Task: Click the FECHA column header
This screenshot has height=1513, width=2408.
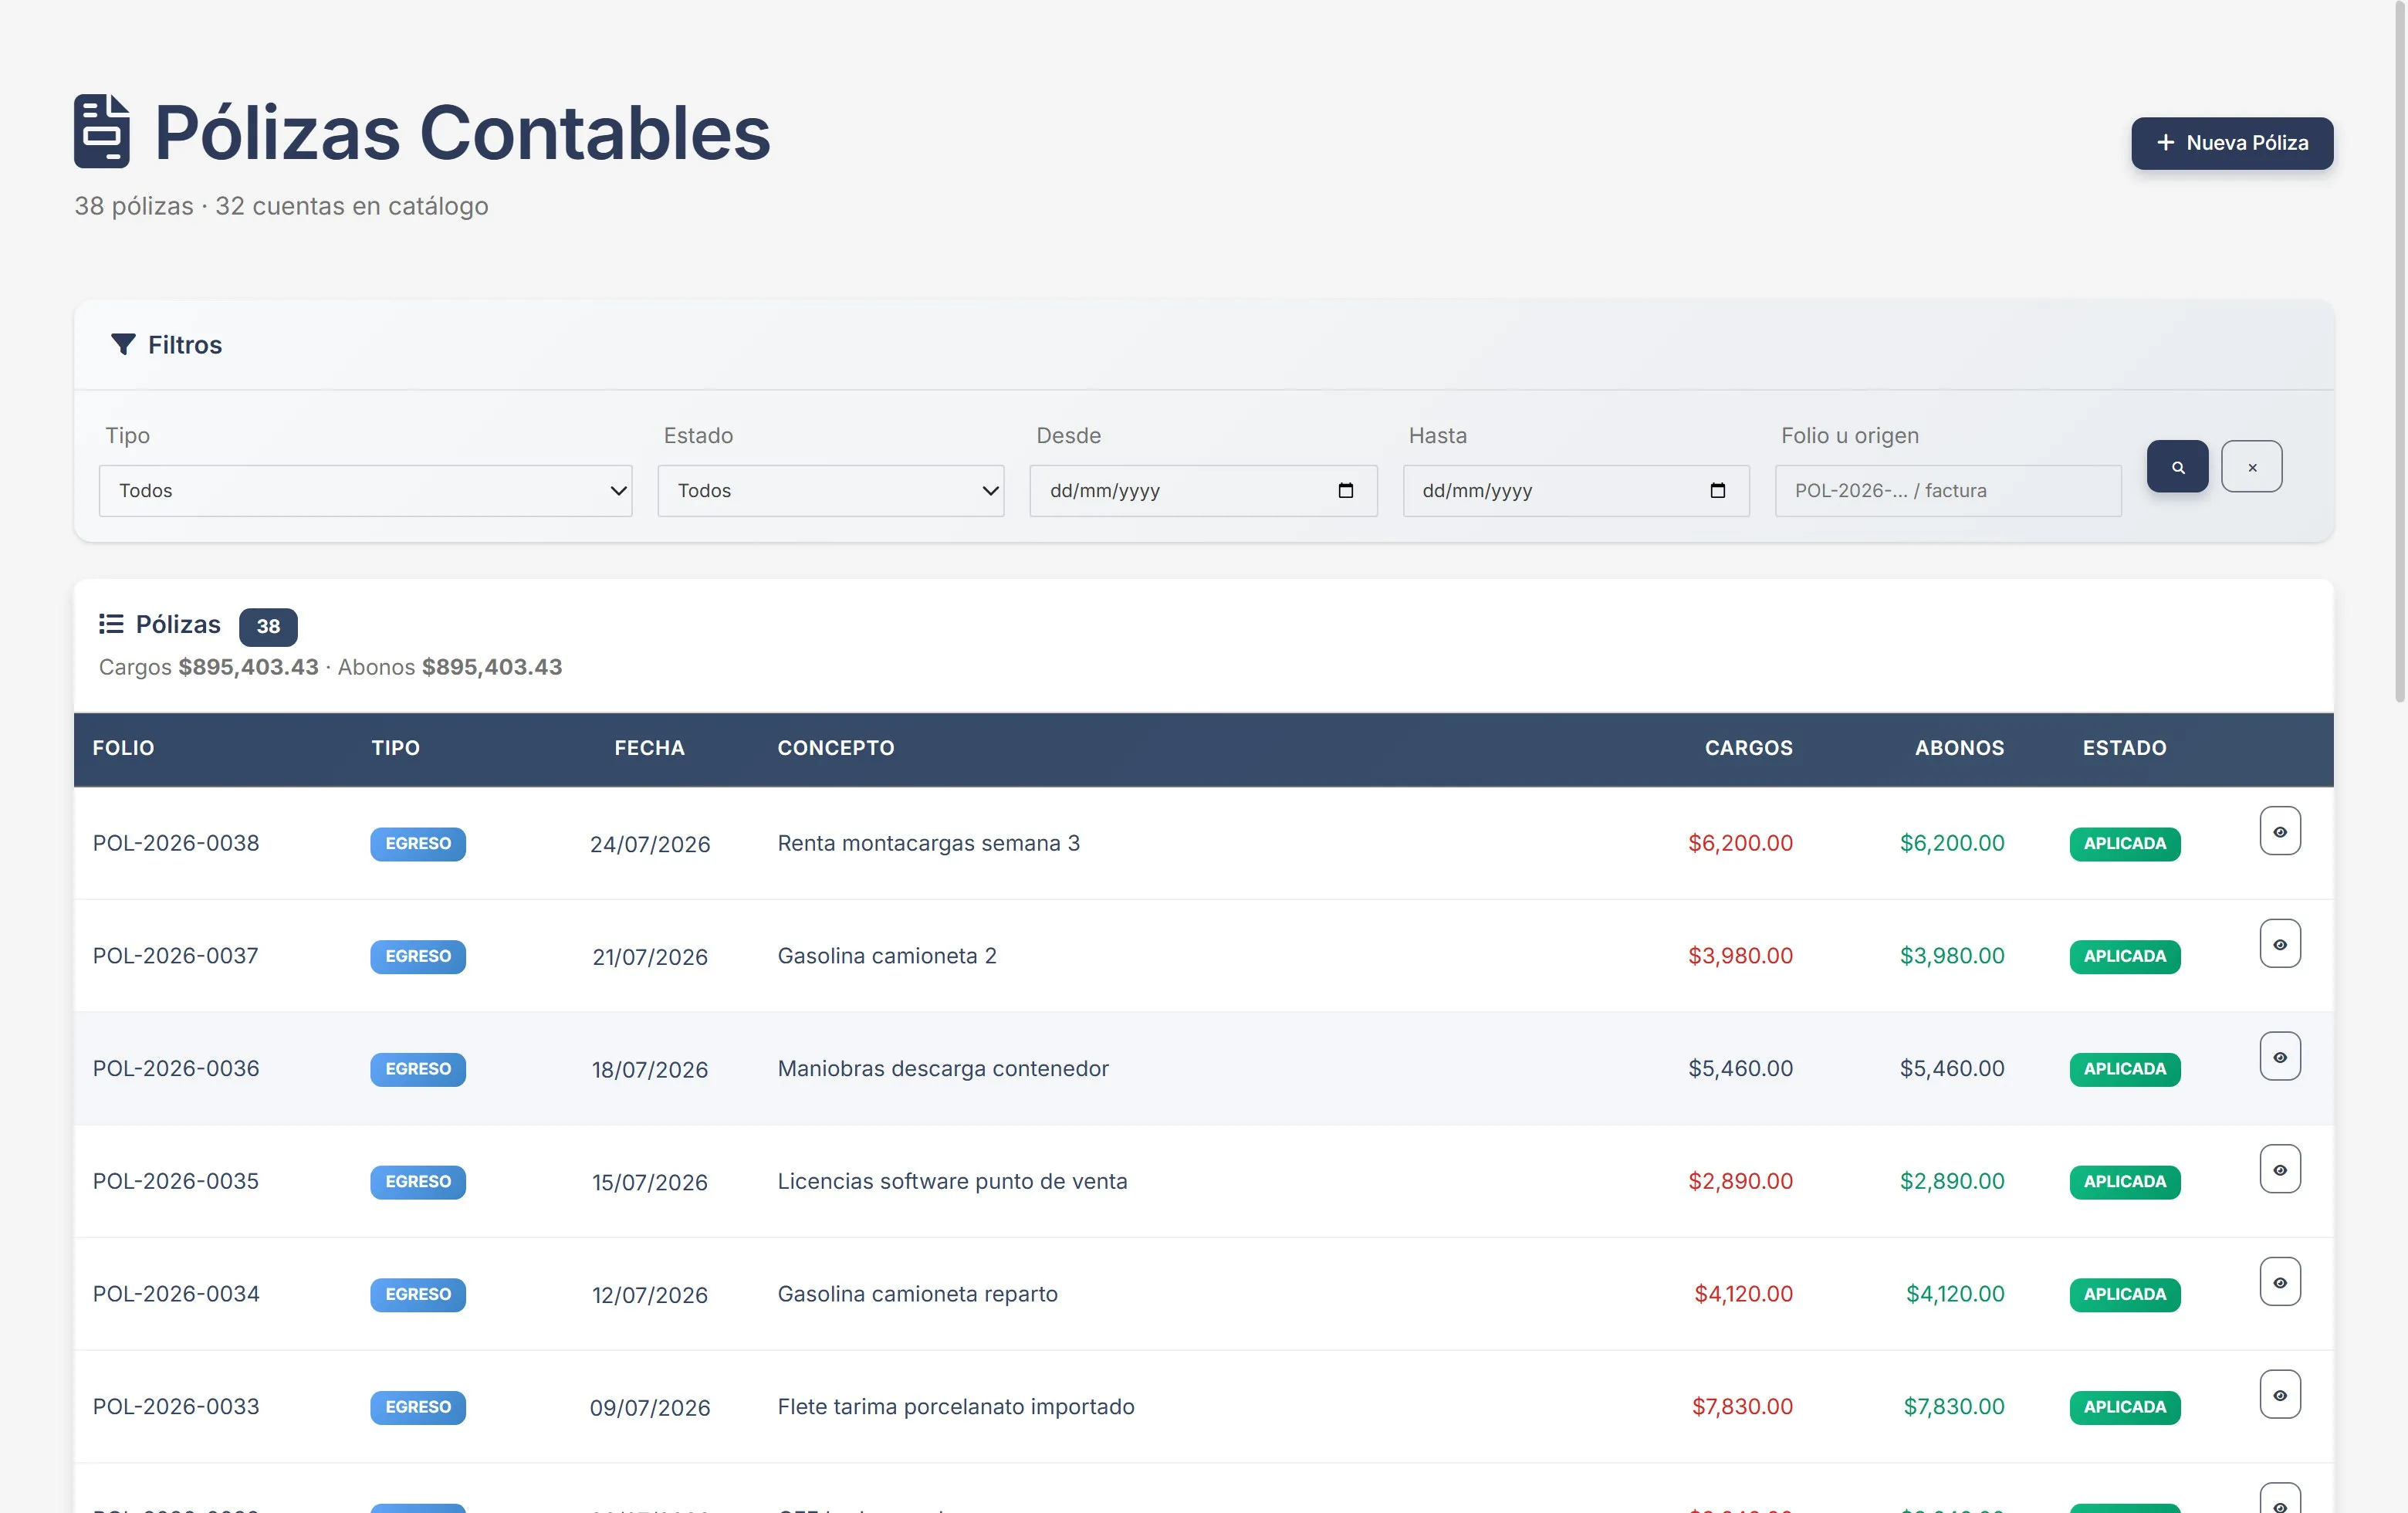Action: 649,748
